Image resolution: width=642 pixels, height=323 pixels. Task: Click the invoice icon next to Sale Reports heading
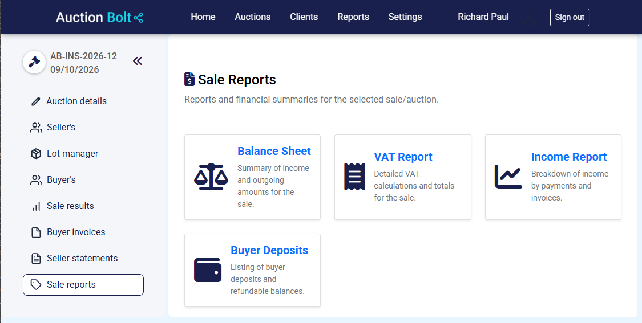click(189, 79)
